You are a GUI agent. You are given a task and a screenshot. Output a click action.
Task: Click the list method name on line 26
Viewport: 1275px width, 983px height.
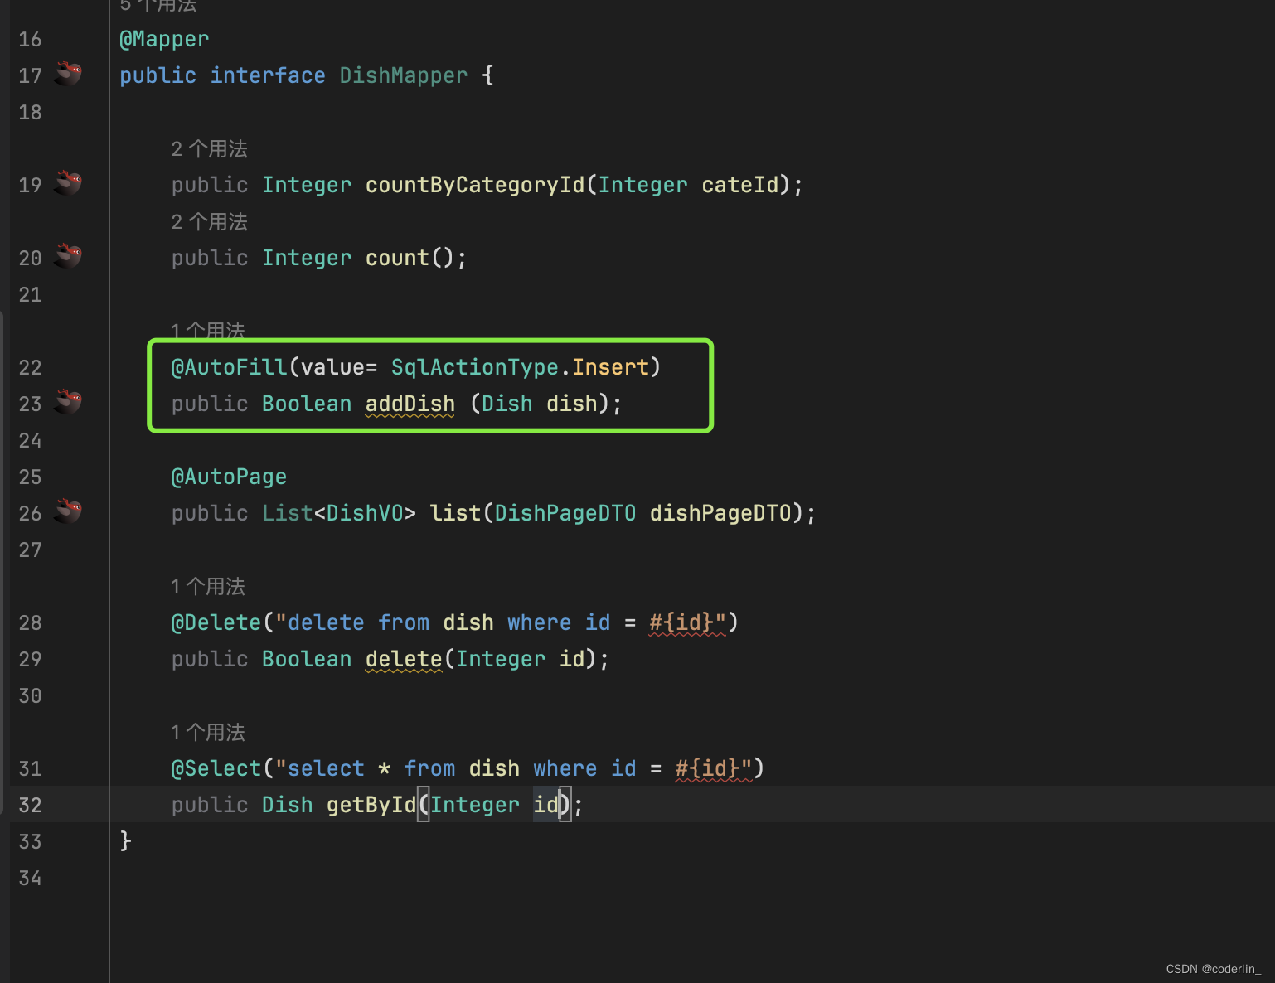click(x=455, y=513)
